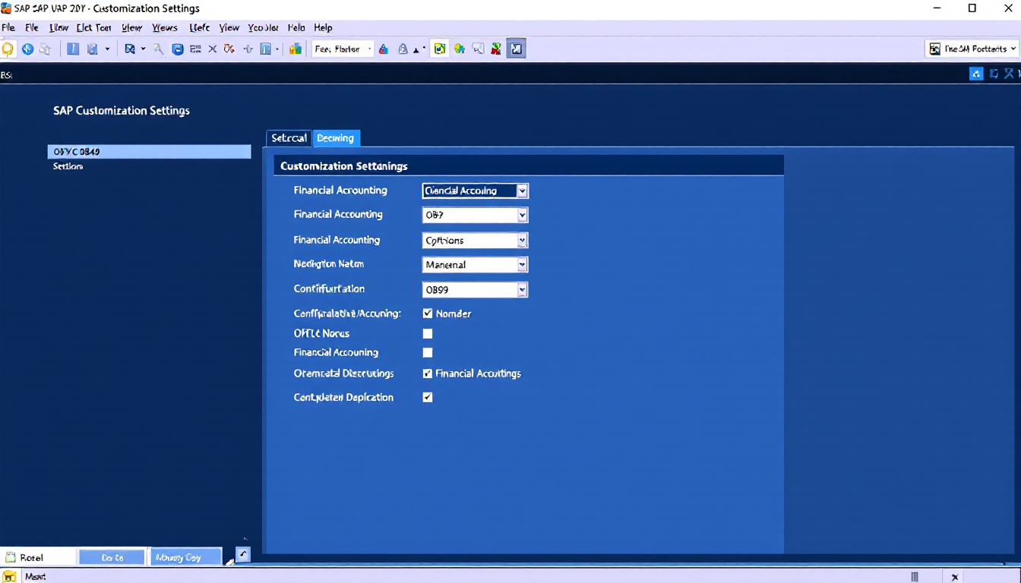Enable the unchecked Financial Accounting checkbox
The width and height of the screenshot is (1021, 583).
point(428,353)
